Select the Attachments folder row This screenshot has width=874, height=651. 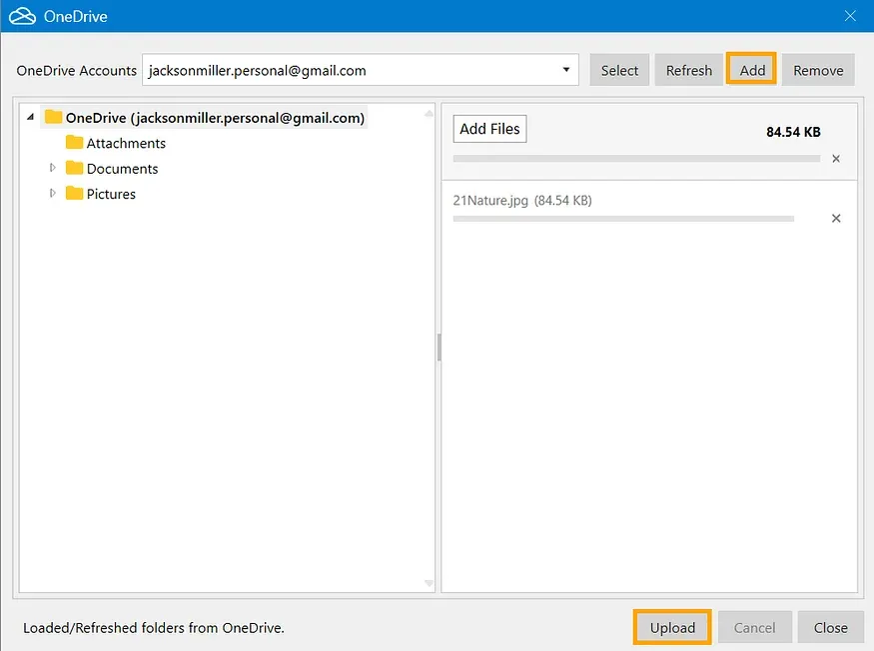[116, 143]
